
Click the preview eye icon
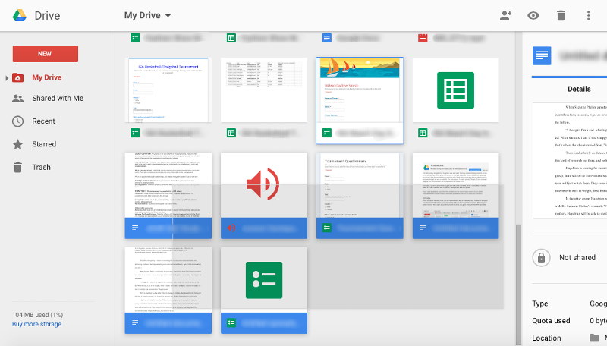point(533,15)
